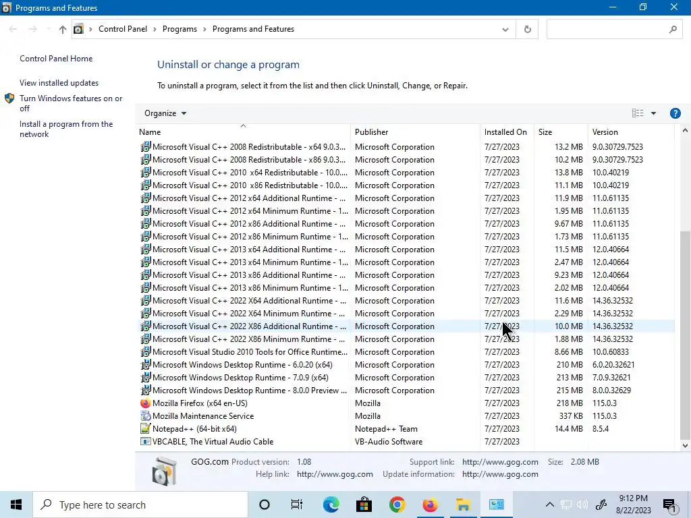Open the recent locations dropdown arrow
The width and height of the screenshot is (691, 518).
[x=48, y=29]
